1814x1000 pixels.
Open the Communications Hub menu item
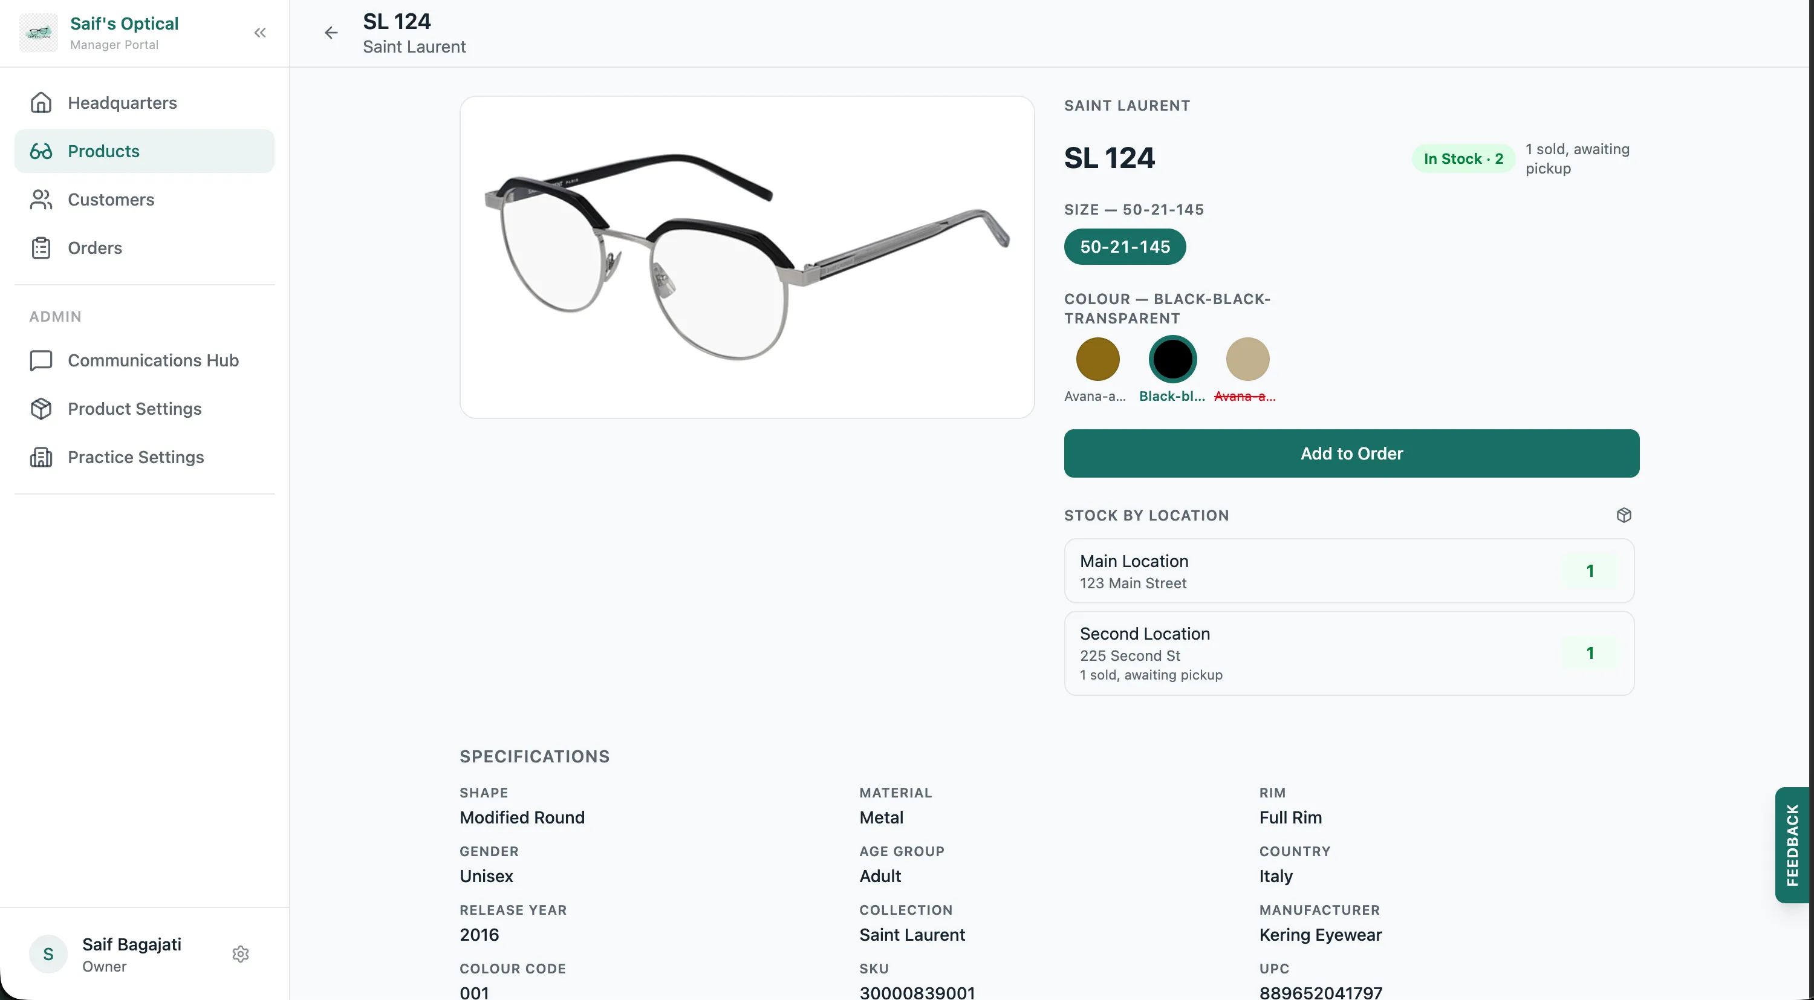tap(145, 360)
